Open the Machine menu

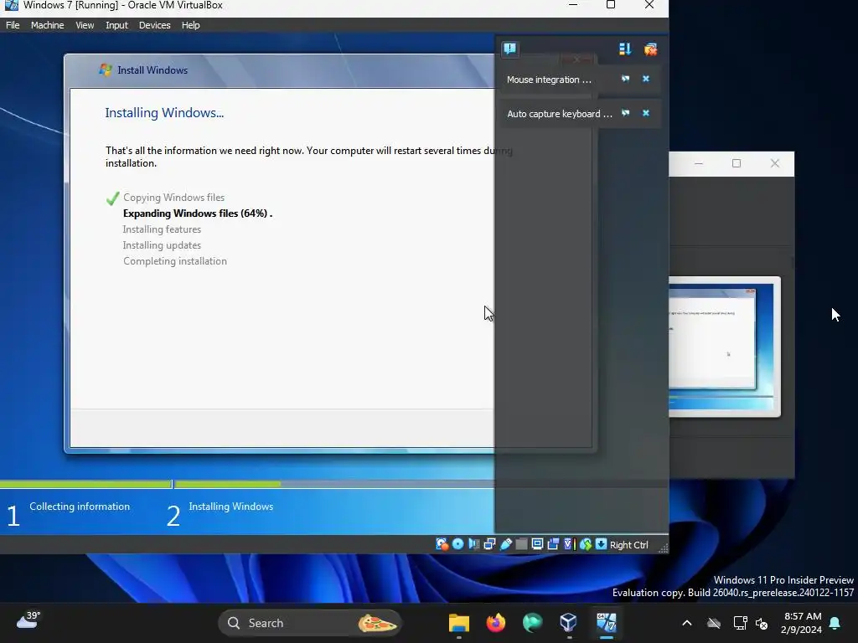click(x=47, y=25)
